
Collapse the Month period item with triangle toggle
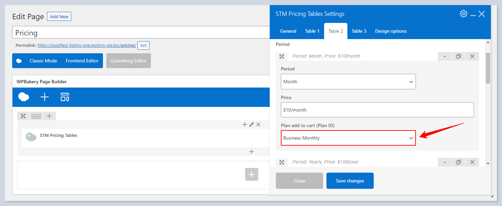pos(445,56)
